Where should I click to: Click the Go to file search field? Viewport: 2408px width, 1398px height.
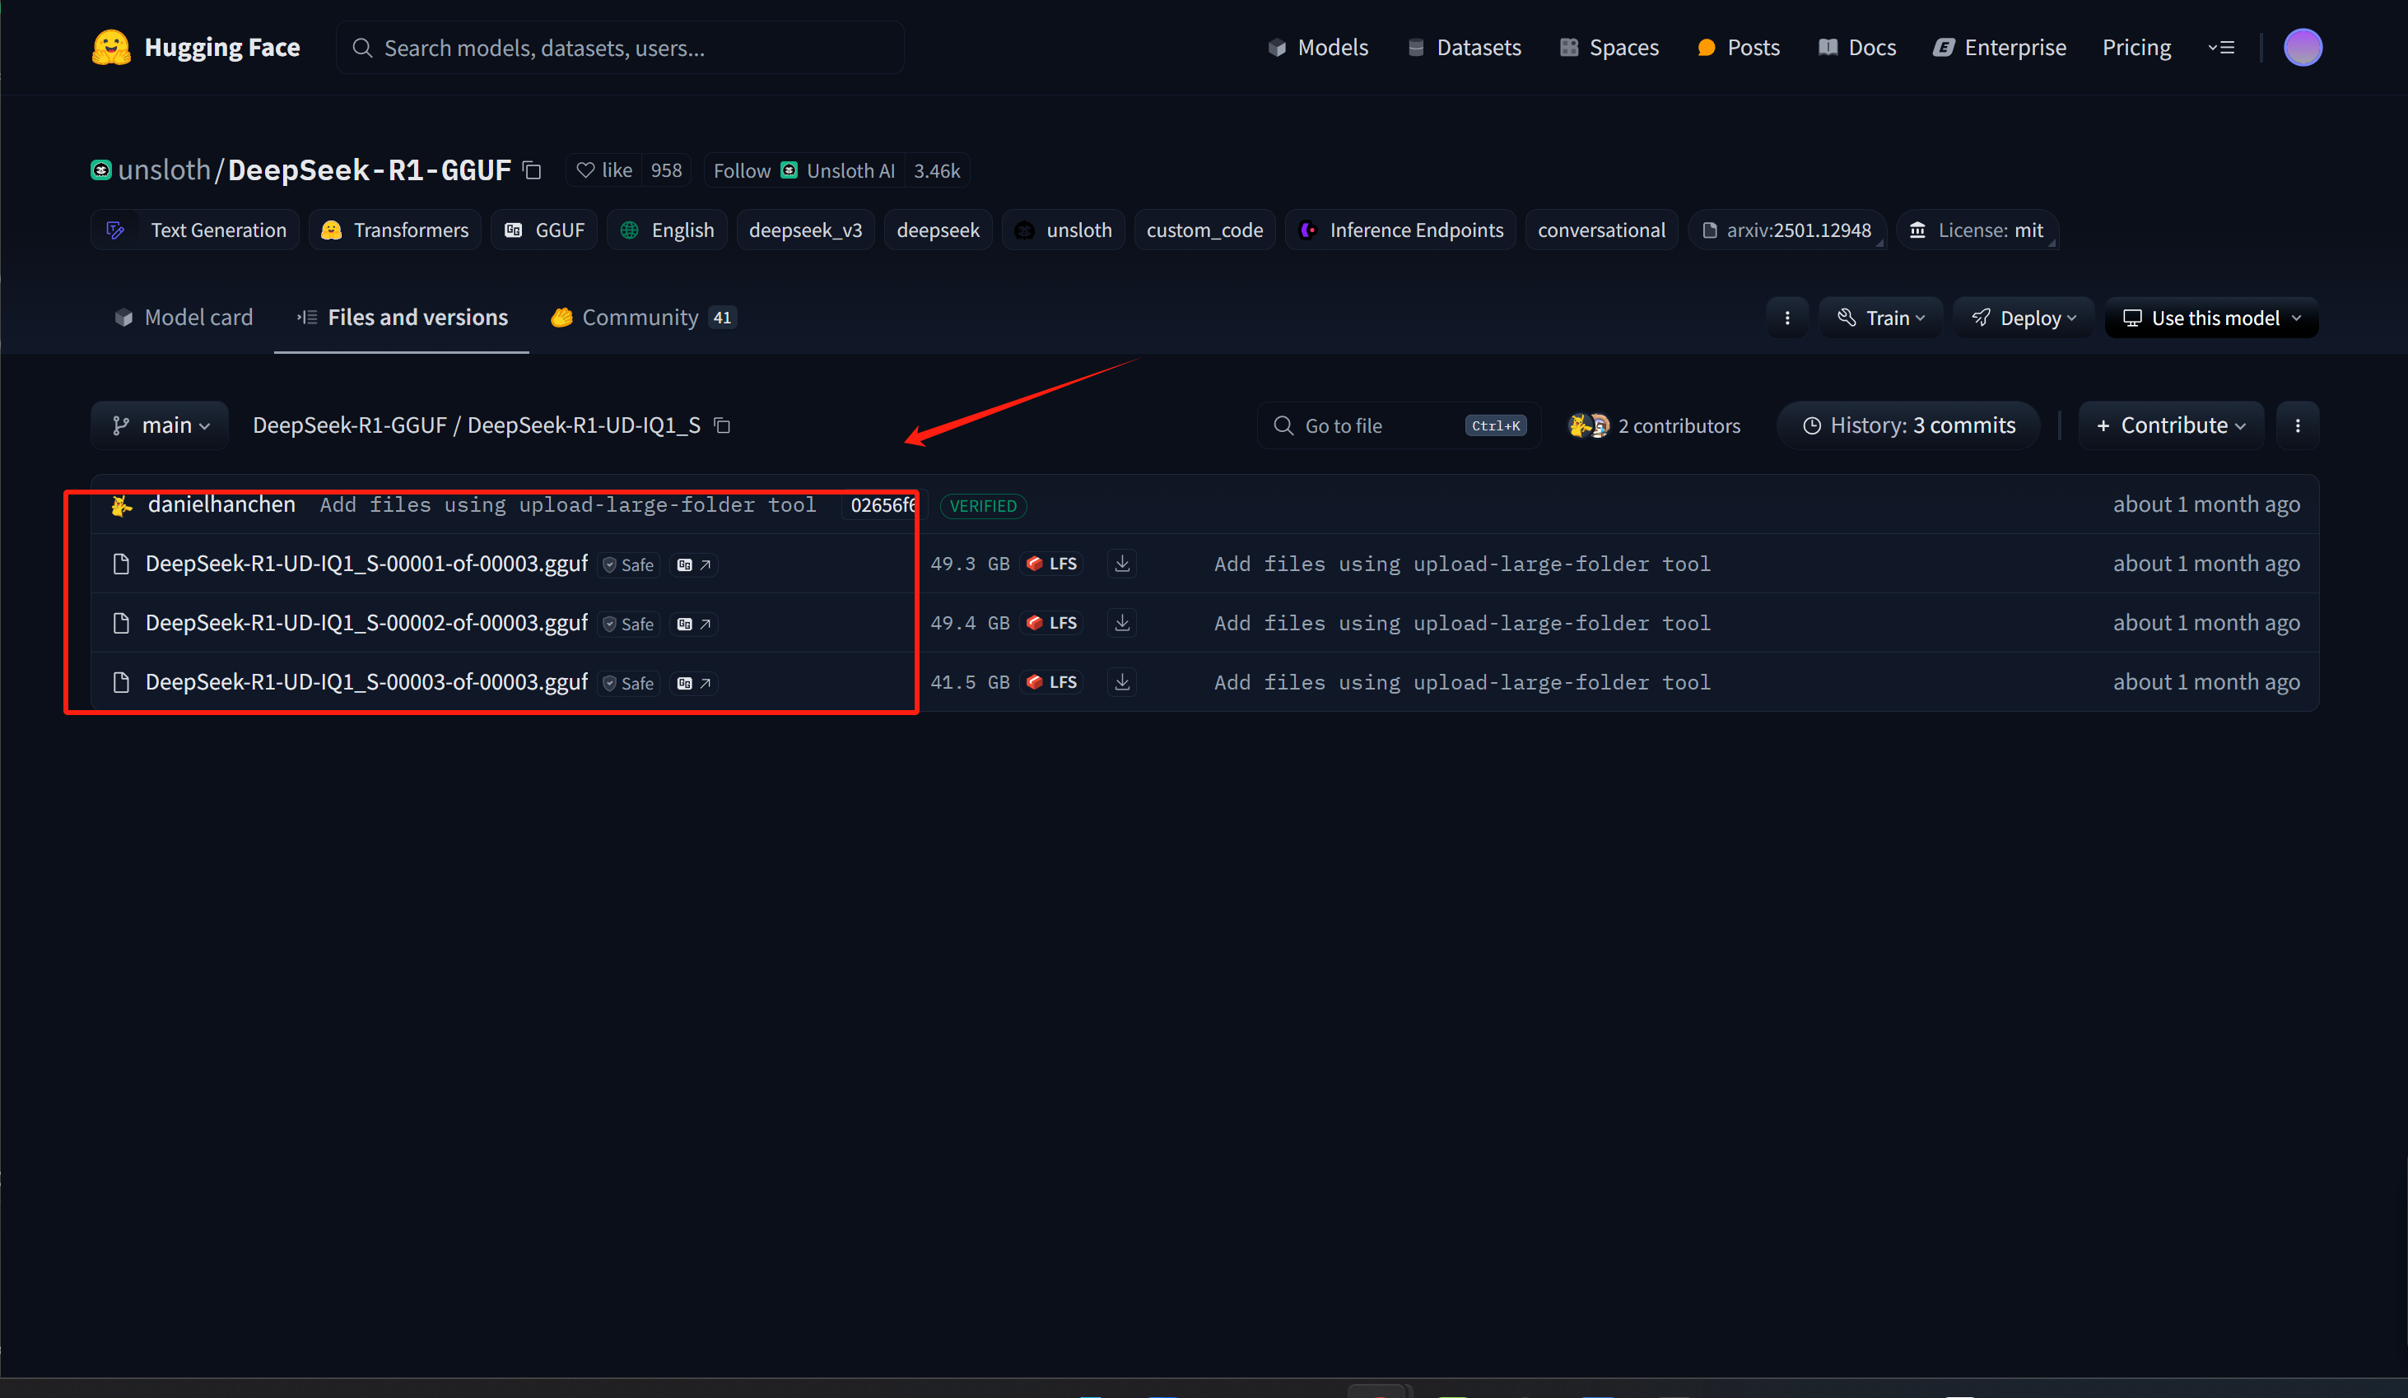1376,426
